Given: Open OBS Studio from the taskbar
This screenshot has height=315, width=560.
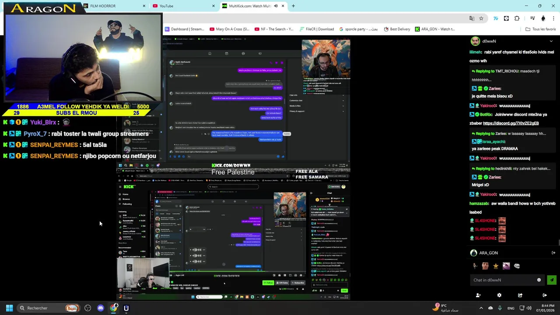Looking at the screenshot, I should click(x=87, y=308).
